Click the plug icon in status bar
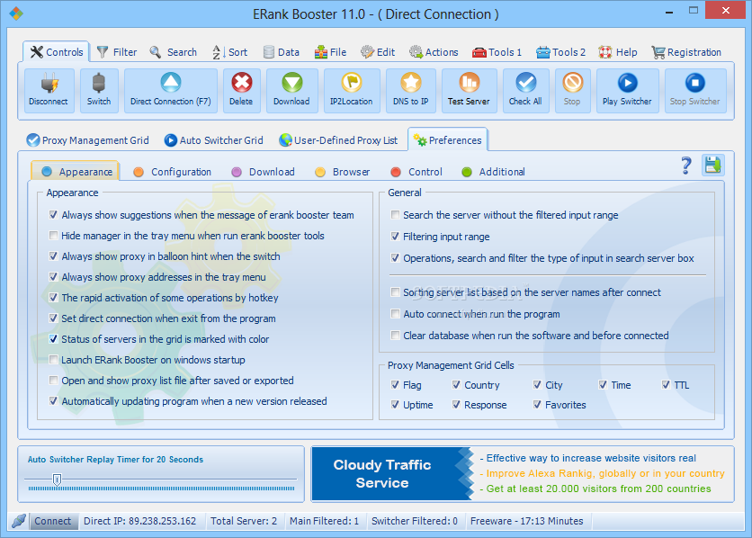The height and width of the screenshot is (538, 752). coord(19,521)
